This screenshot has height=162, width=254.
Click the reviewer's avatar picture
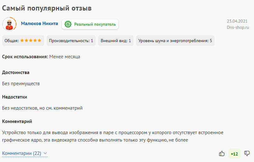(9, 24)
